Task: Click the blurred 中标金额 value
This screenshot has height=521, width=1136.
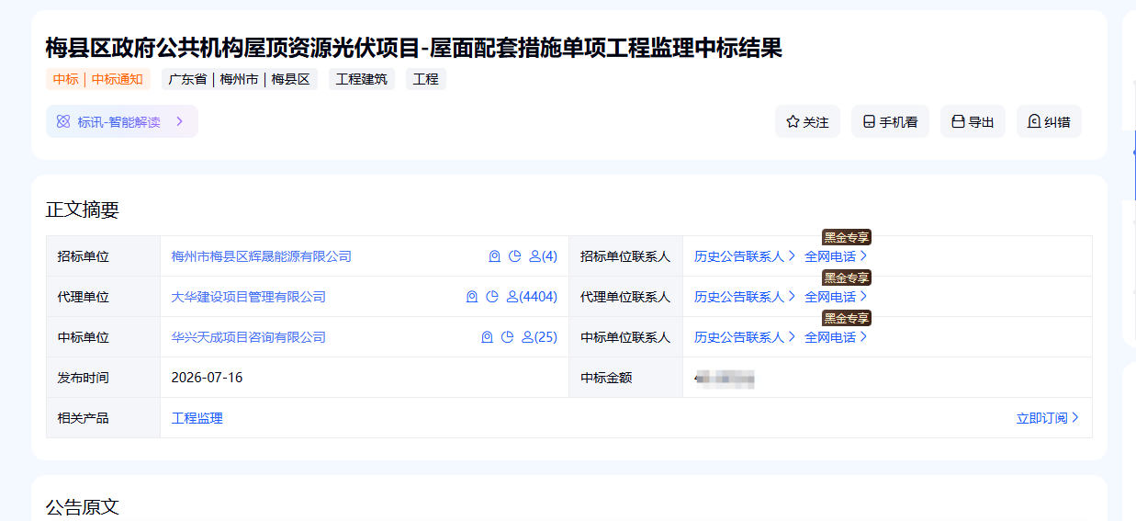Action: coord(725,378)
